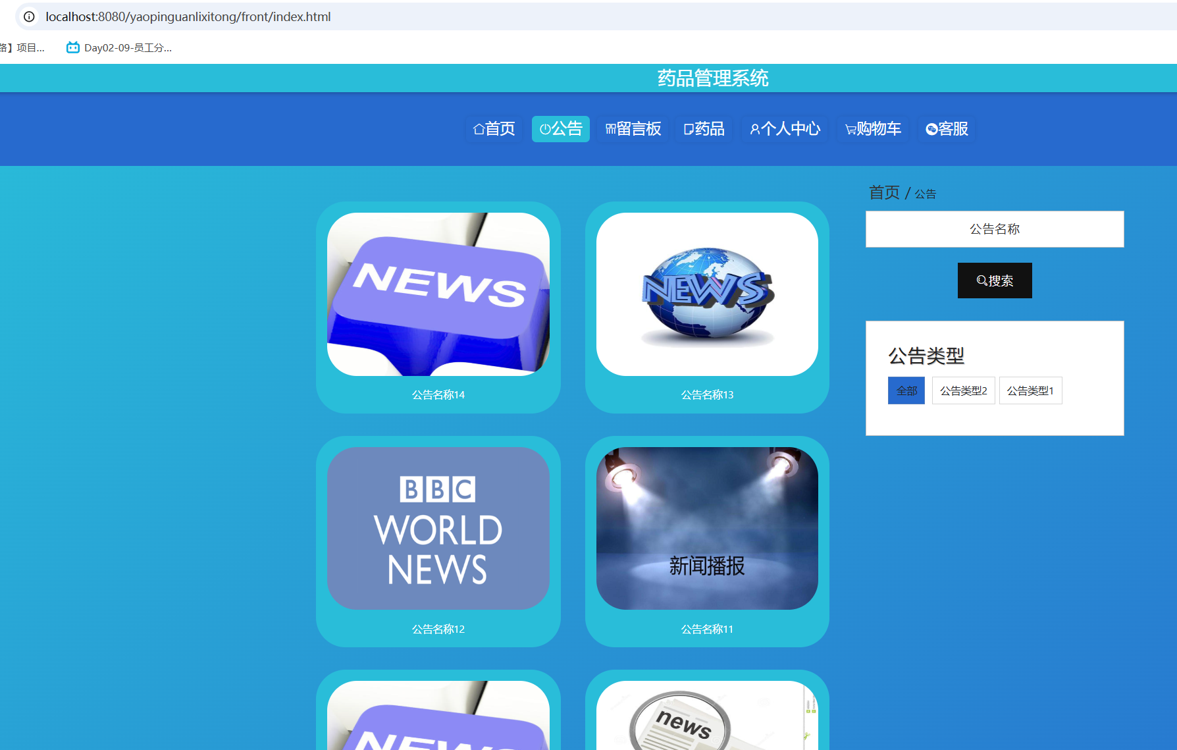Screen dimensions: 1177x750
Task: Open the 留言板 menu item
Action: tap(633, 128)
